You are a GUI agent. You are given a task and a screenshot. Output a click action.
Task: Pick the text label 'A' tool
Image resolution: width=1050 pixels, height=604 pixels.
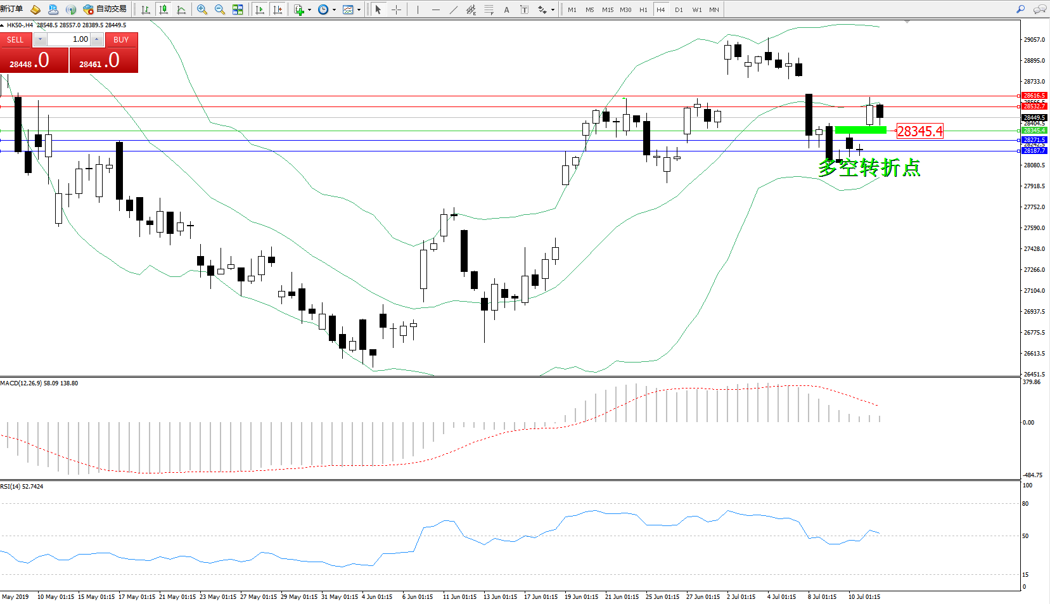pos(506,10)
